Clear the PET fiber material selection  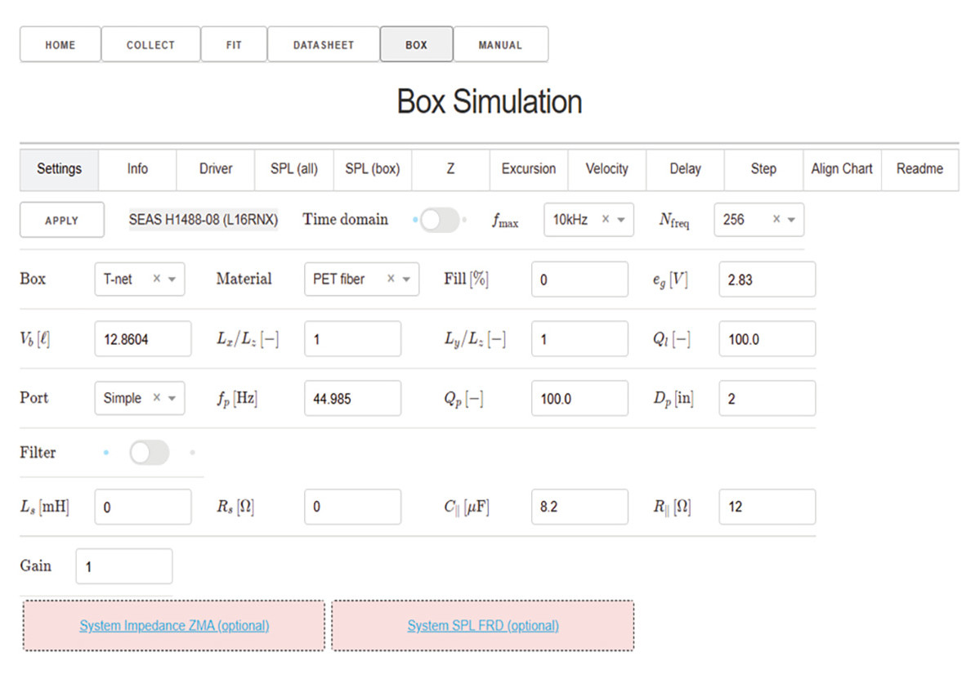[x=391, y=279]
